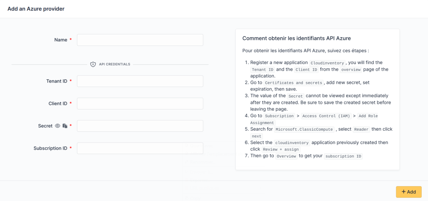
Task: Click the plus icon on the Add button
Action: 403,192
